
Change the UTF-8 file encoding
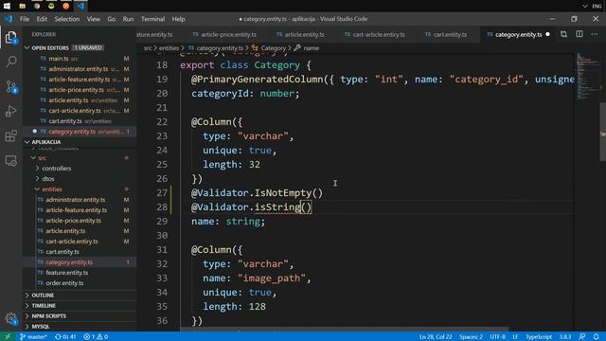click(497, 337)
